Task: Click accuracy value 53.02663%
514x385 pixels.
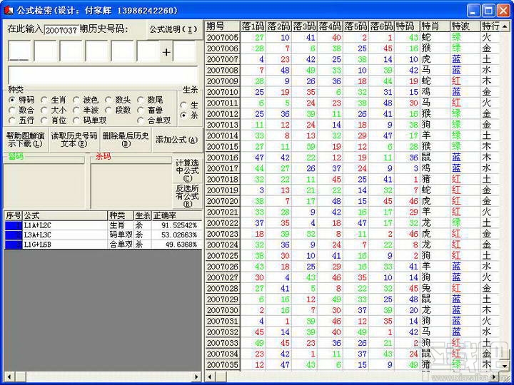Action: click(179, 235)
